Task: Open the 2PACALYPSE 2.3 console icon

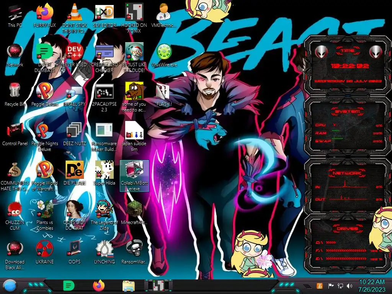Action: (x=105, y=98)
